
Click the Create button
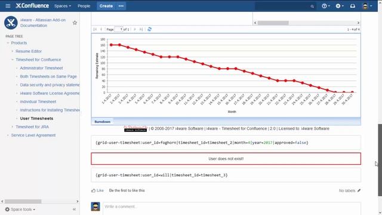click(106, 6)
